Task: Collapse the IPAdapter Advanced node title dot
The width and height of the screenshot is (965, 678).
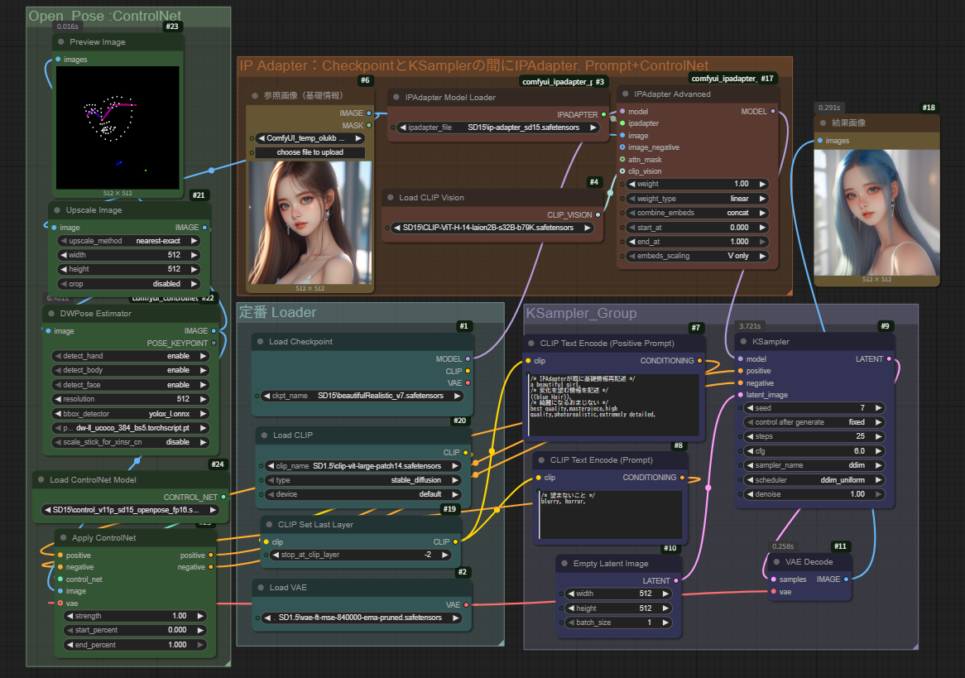Action: pos(625,94)
